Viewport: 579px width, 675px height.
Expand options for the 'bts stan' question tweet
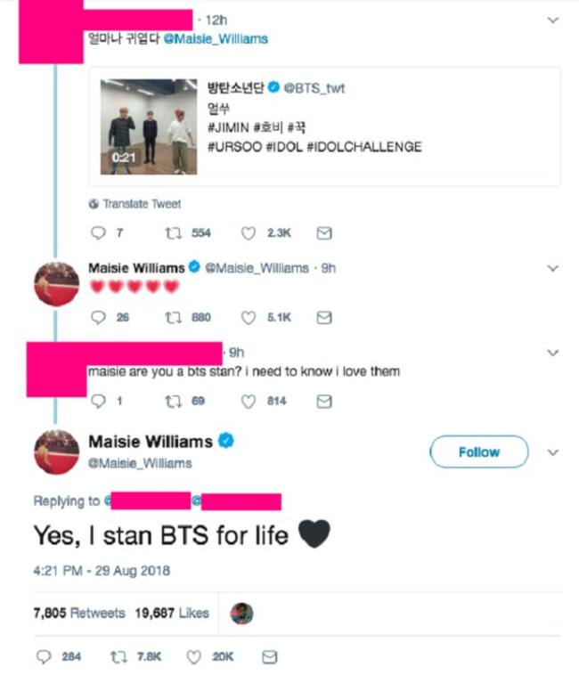553,353
